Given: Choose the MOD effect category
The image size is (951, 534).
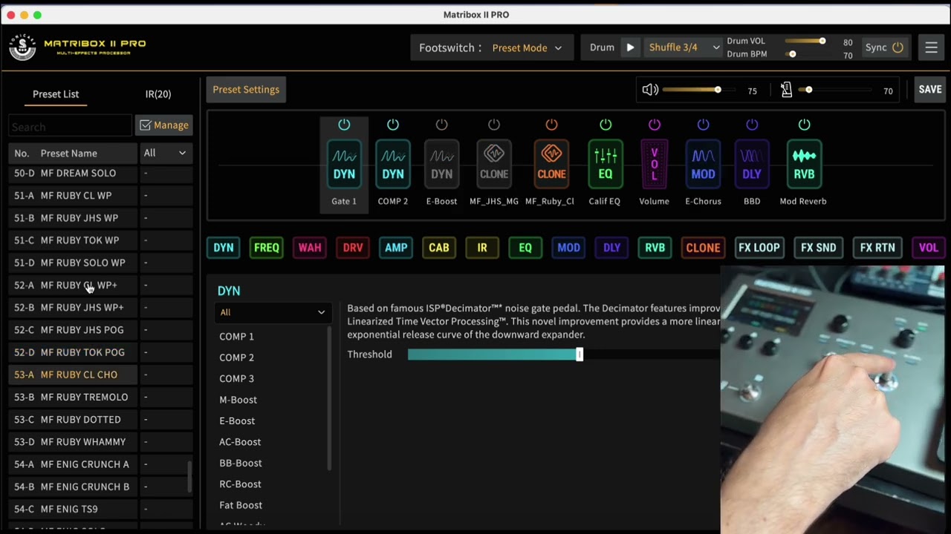Looking at the screenshot, I should click(568, 248).
